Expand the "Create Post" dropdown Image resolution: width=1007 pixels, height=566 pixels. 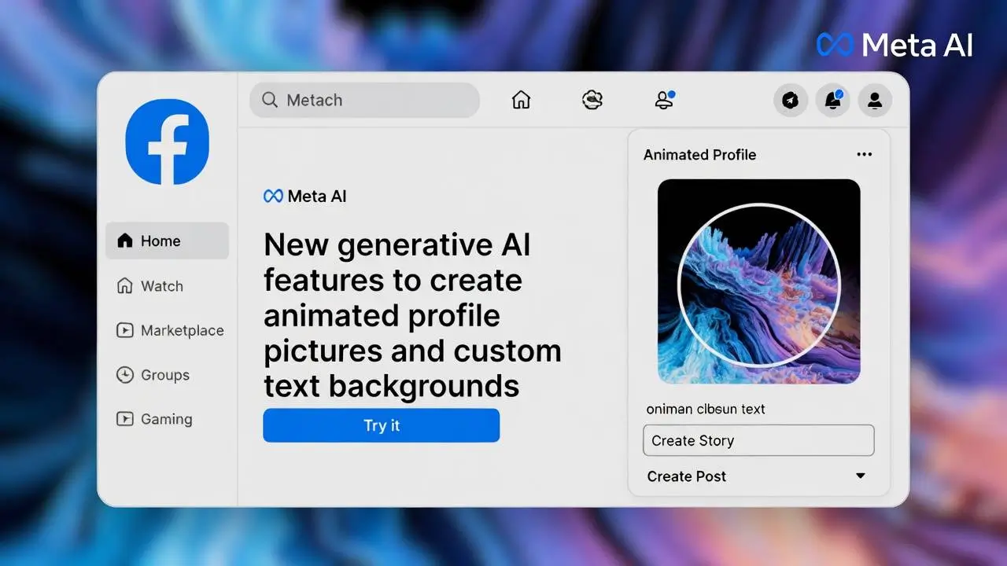click(758, 476)
